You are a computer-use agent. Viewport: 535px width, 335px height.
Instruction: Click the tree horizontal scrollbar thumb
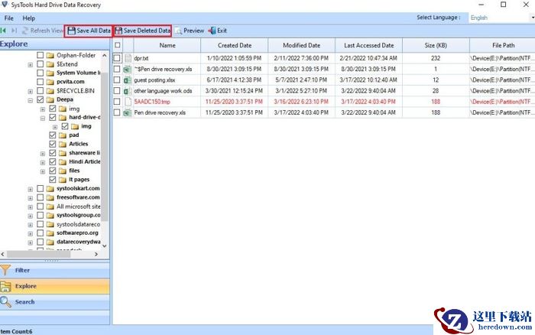click(x=38, y=254)
